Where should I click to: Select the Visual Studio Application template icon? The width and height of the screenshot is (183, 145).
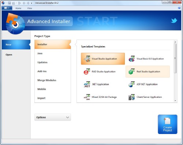tap(87, 59)
